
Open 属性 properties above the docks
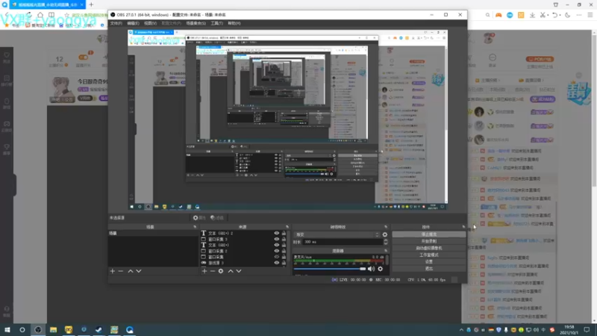click(199, 218)
